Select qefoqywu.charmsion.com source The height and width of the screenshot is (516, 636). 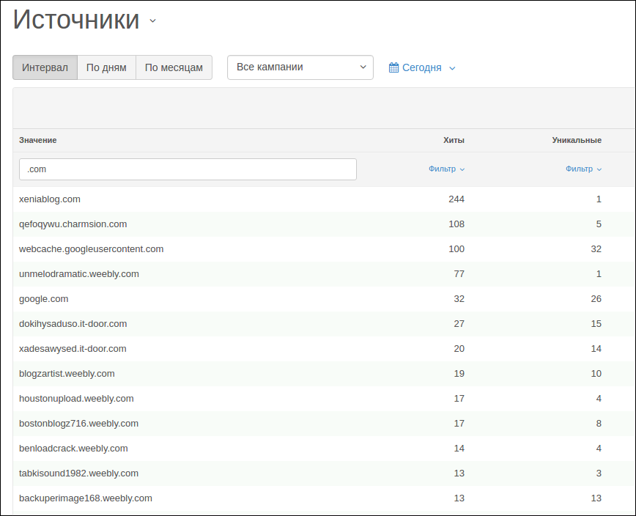tap(73, 224)
